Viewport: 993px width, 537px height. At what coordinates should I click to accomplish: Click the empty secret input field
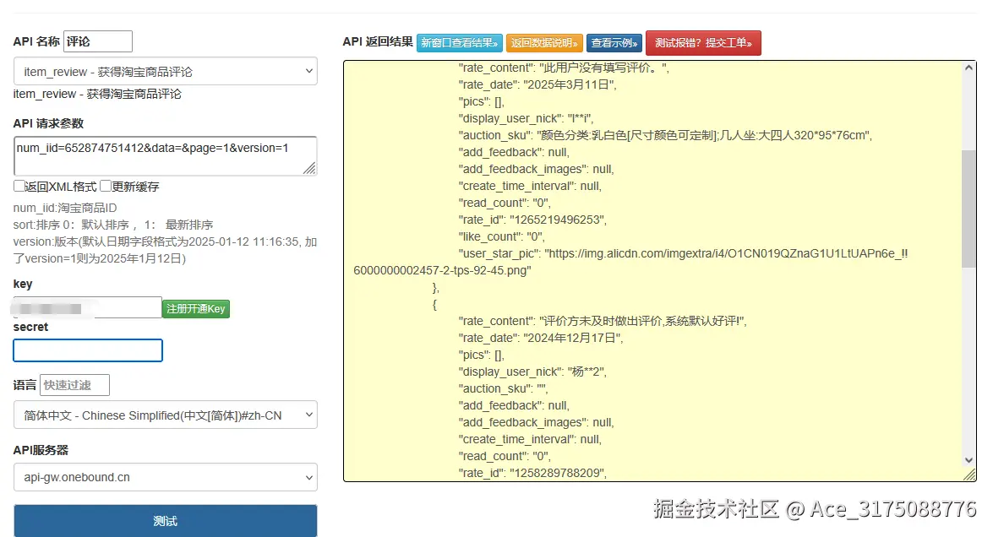tap(87, 349)
